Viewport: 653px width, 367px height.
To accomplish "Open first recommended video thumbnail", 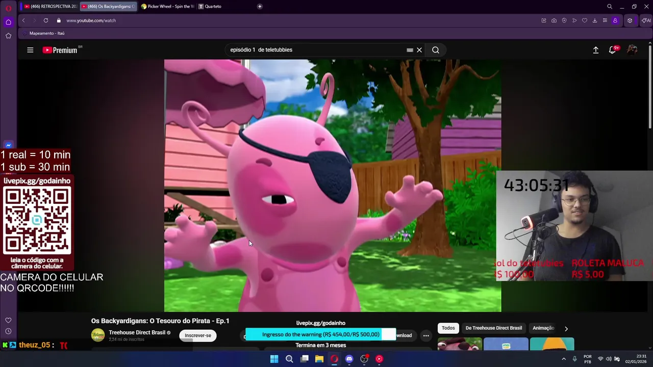I will click(460, 344).
